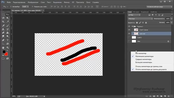Select the History Brush tool

click(8, 29)
